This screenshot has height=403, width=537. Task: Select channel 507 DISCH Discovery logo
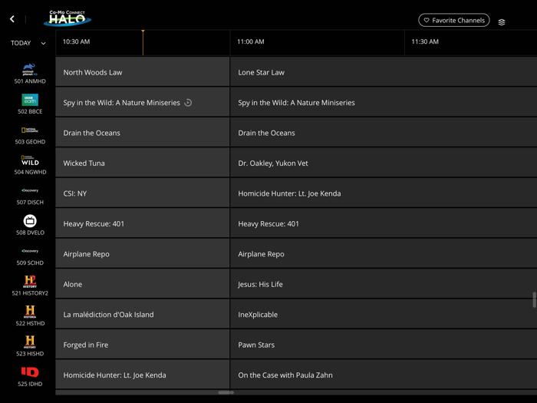click(30, 190)
